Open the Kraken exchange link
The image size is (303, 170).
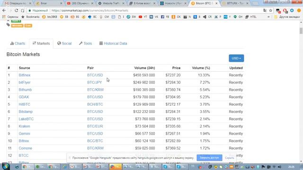24,127
